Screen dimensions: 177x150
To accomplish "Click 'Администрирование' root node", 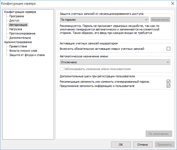I will click(18, 42).
